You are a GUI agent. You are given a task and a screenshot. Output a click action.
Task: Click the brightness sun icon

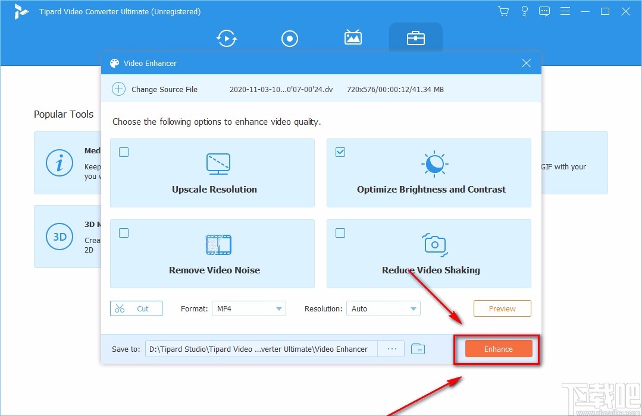click(434, 163)
